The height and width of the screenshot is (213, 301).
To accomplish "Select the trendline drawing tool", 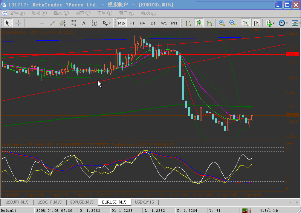I will (x=52, y=23).
